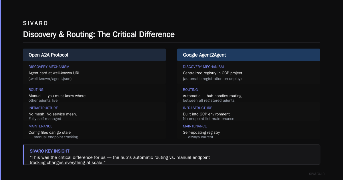
Task: Click INFRASTRUCTURE label in Open A2A column
Action: (43, 108)
